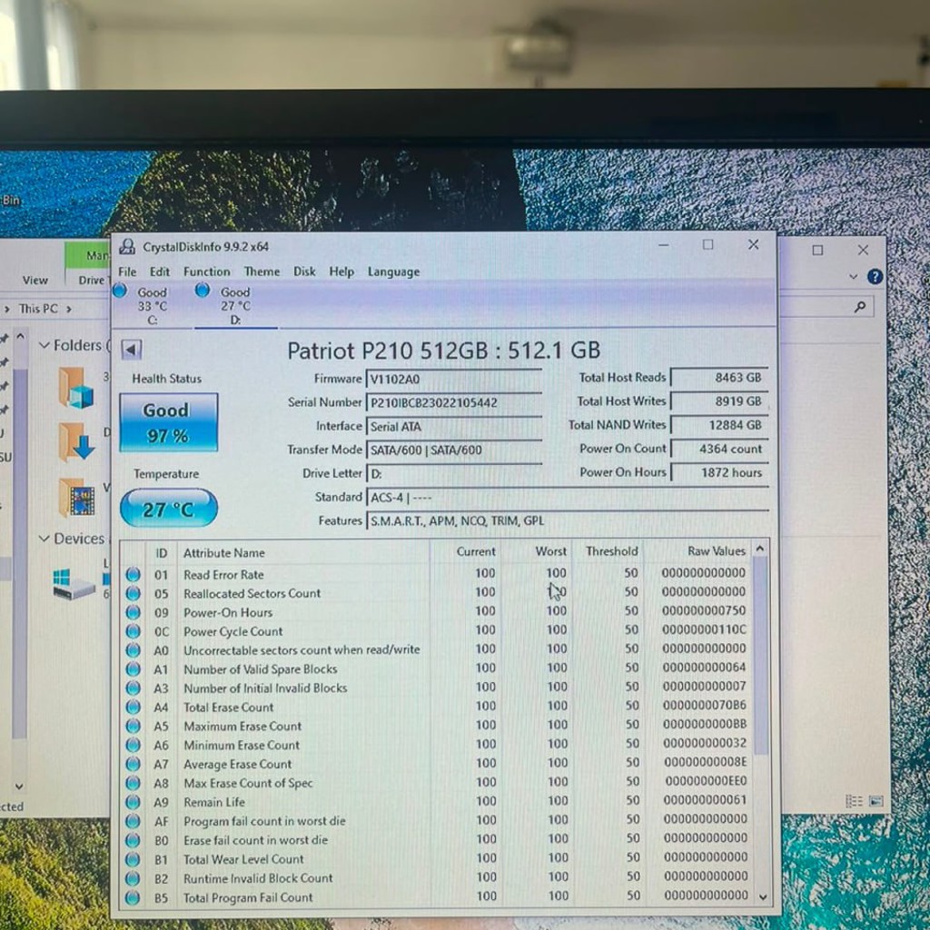The height and width of the screenshot is (930, 930).
Task: Click the status icon for Number of Valid Spare Blocks
Action: (x=133, y=669)
